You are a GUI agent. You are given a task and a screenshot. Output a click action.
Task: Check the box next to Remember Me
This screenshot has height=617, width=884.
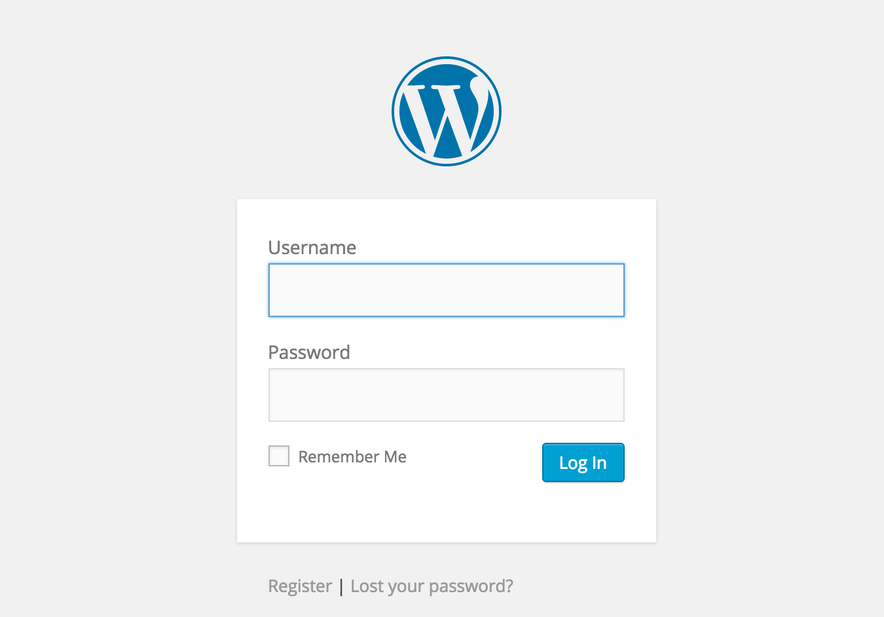[278, 455]
